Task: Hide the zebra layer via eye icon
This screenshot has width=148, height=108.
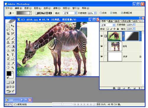Action: click(102, 46)
